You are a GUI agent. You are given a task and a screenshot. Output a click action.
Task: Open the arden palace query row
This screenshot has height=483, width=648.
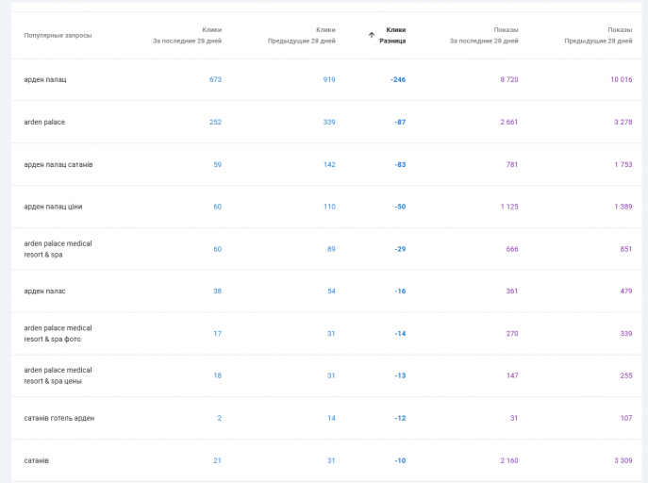pyautogui.click(x=44, y=122)
